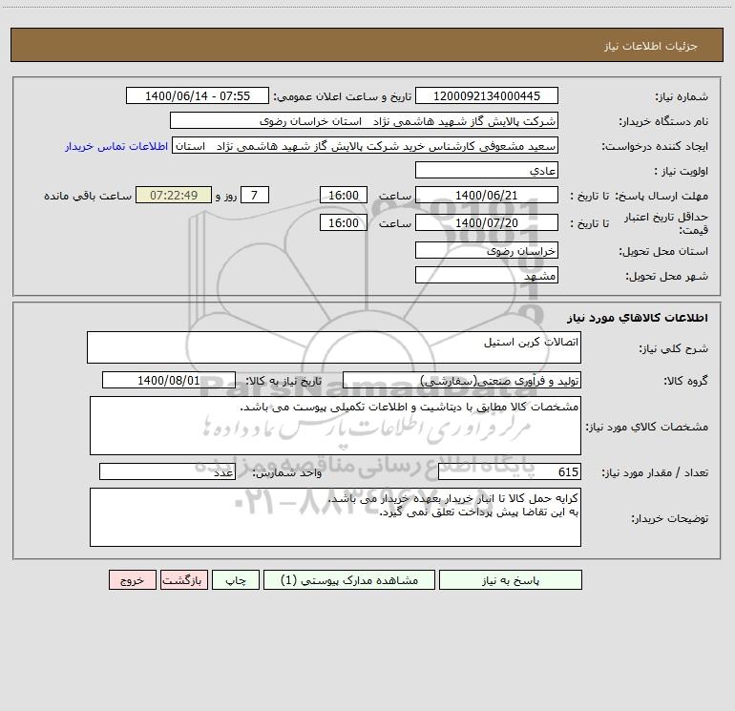735x711 pixels.
Task: Click the واحد شمارش label
Action: pos(287,473)
